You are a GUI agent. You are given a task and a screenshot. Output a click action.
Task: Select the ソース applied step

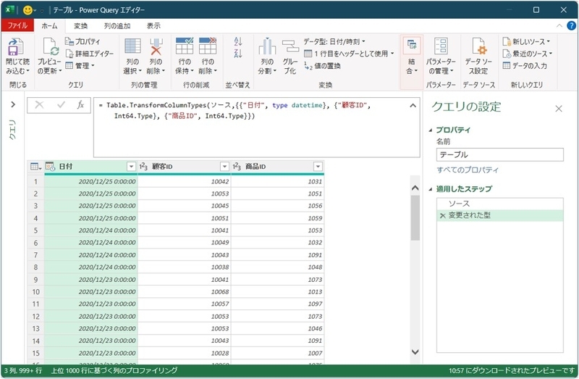(499, 204)
